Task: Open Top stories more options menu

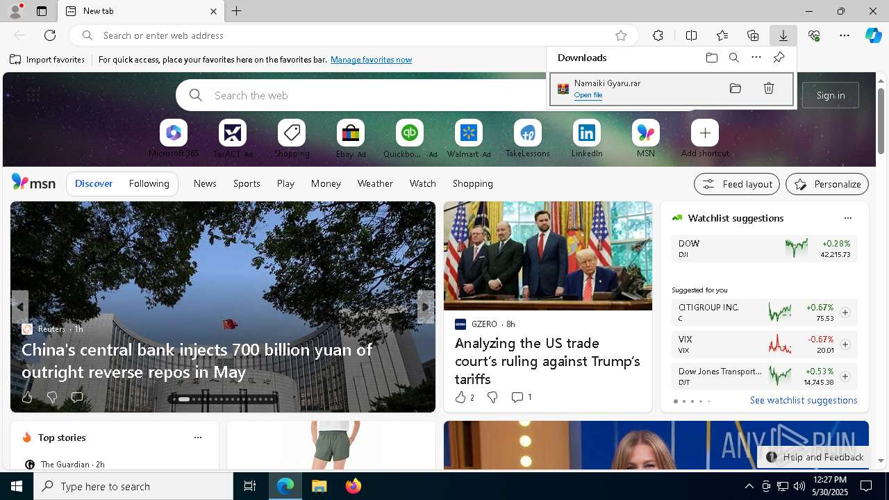Action: pyautogui.click(x=198, y=437)
